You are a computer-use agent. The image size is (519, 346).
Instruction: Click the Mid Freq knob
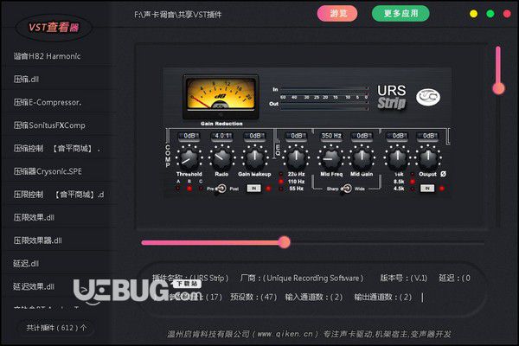pos(330,158)
